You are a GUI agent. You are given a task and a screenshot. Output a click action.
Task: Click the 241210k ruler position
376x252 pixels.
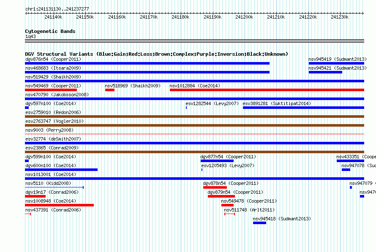pos(276,17)
